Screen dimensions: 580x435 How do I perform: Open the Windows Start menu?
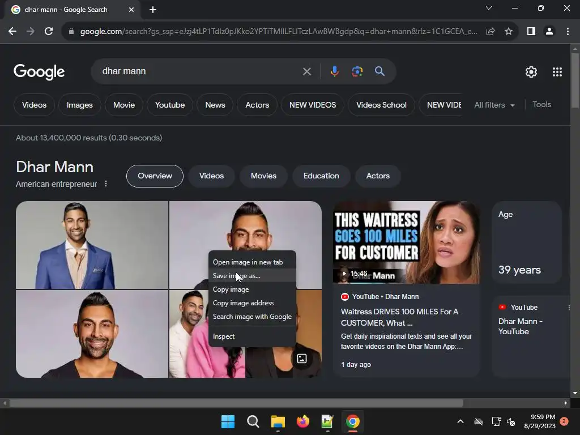point(228,421)
